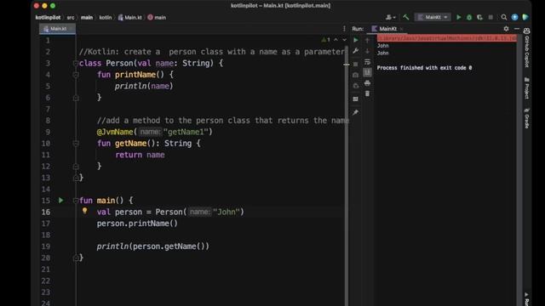Click the yellow lightbulb quick-fix at line 16

pos(84,211)
